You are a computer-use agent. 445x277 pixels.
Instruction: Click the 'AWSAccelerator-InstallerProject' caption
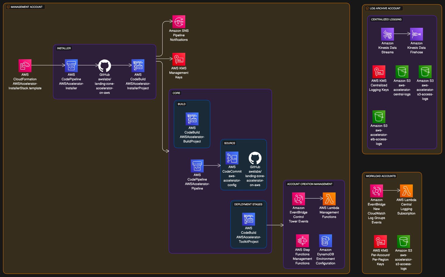point(138,86)
